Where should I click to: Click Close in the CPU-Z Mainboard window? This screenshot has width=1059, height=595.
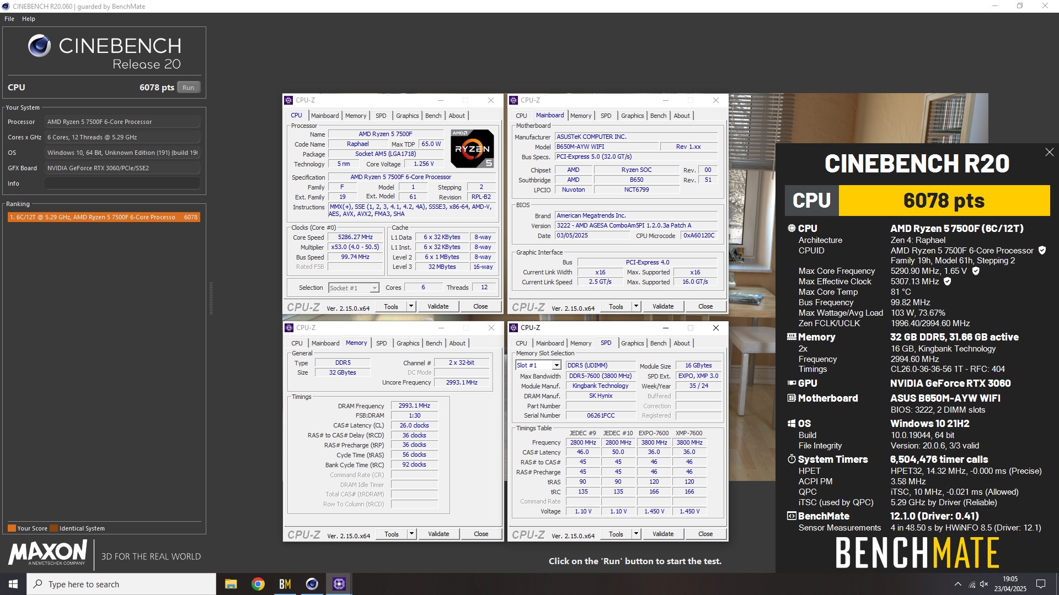[x=705, y=306]
